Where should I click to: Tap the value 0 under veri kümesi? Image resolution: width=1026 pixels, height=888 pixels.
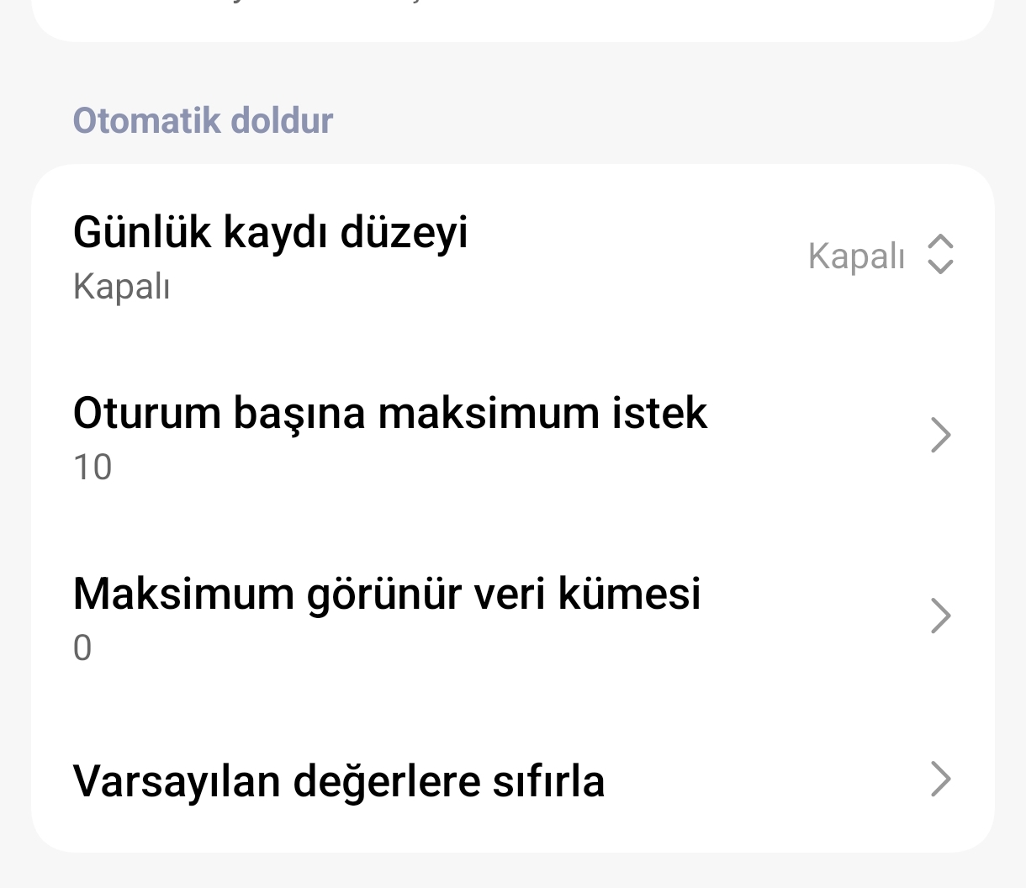(82, 648)
